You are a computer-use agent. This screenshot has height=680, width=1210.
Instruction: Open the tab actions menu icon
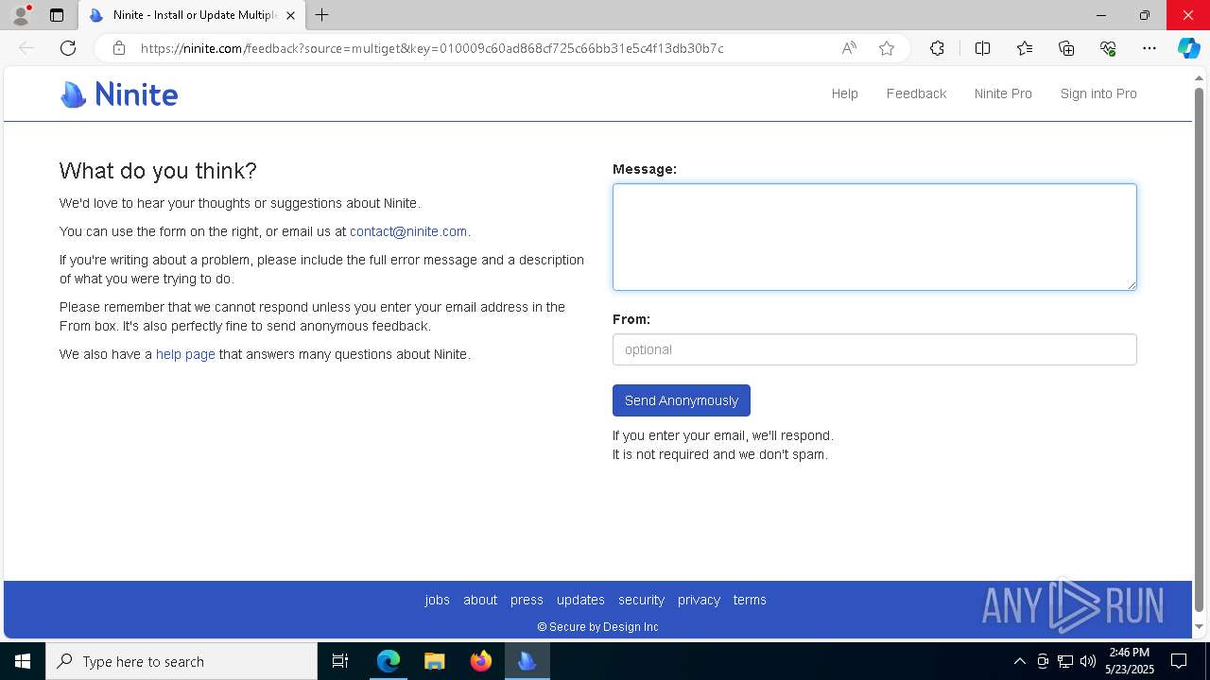coord(57,15)
